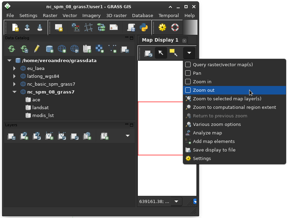Open Map Display toolbar overflow dropdown

pos(189,53)
